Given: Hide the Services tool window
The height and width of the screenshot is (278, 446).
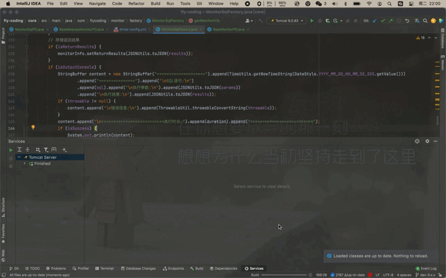Looking at the screenshot, I should 436,141.
